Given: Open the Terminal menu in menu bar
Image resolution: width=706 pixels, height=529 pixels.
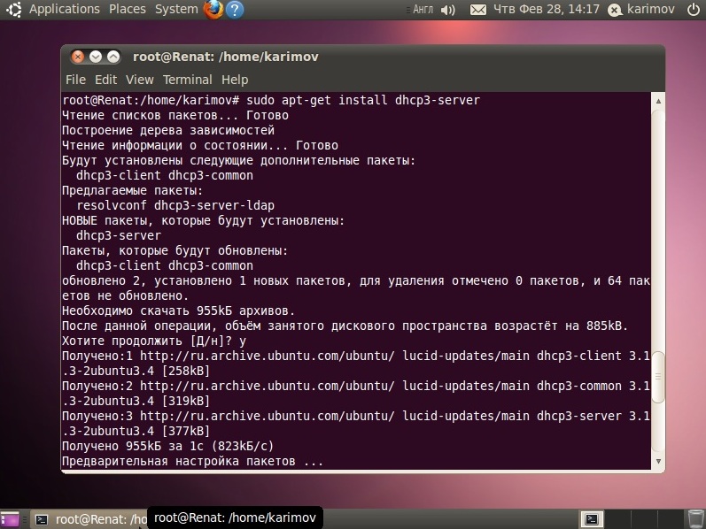Looking at the screenshot, I should click(x=187, y=80).
